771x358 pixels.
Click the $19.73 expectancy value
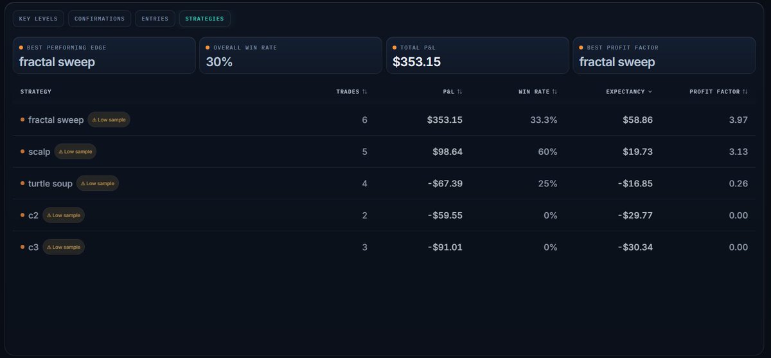click(637, 152)
